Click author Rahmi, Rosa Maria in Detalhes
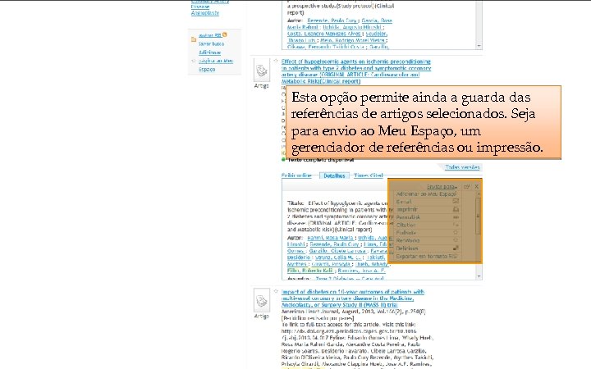 tap(330, 238)
